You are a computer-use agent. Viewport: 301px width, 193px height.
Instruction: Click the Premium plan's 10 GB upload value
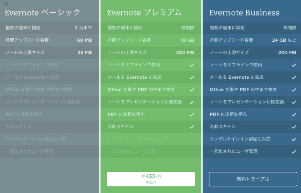(187, 40)
